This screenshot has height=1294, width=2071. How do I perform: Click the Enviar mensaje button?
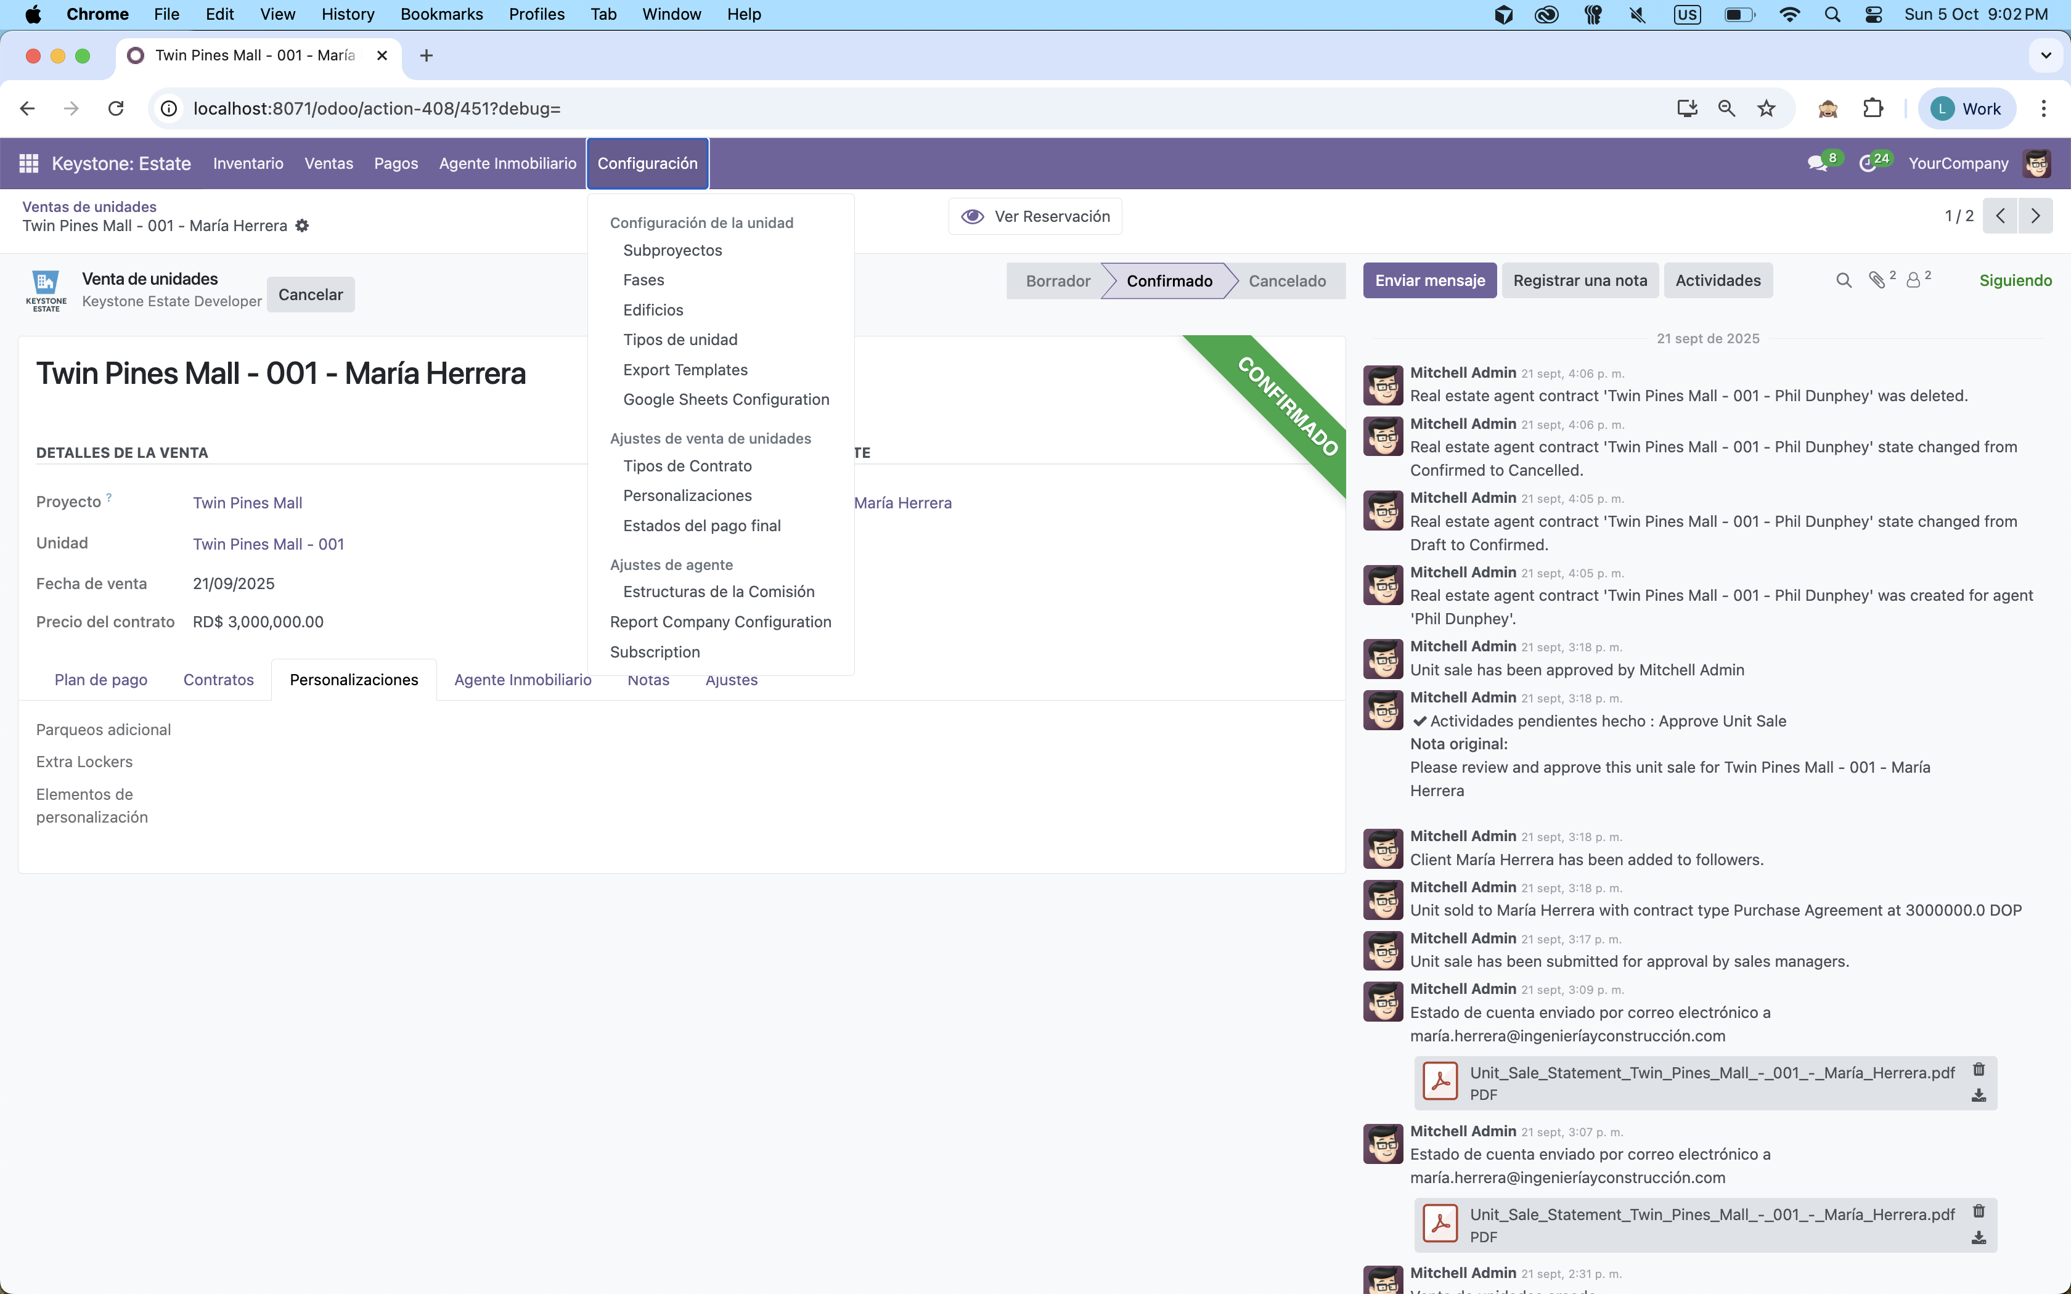coord(1429,281)
